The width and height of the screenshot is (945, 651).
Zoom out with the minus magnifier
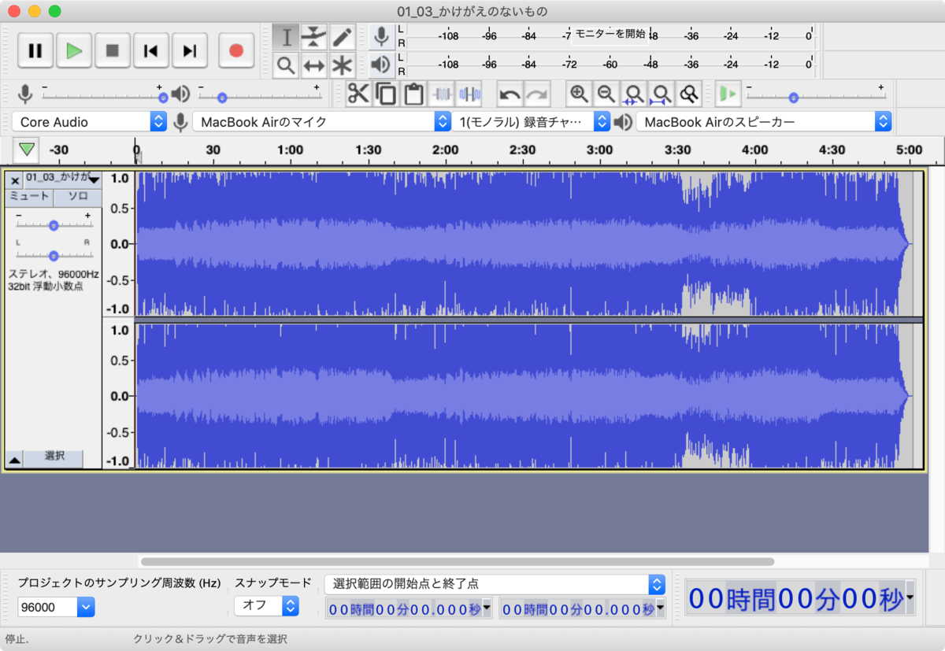pos(606,94)
